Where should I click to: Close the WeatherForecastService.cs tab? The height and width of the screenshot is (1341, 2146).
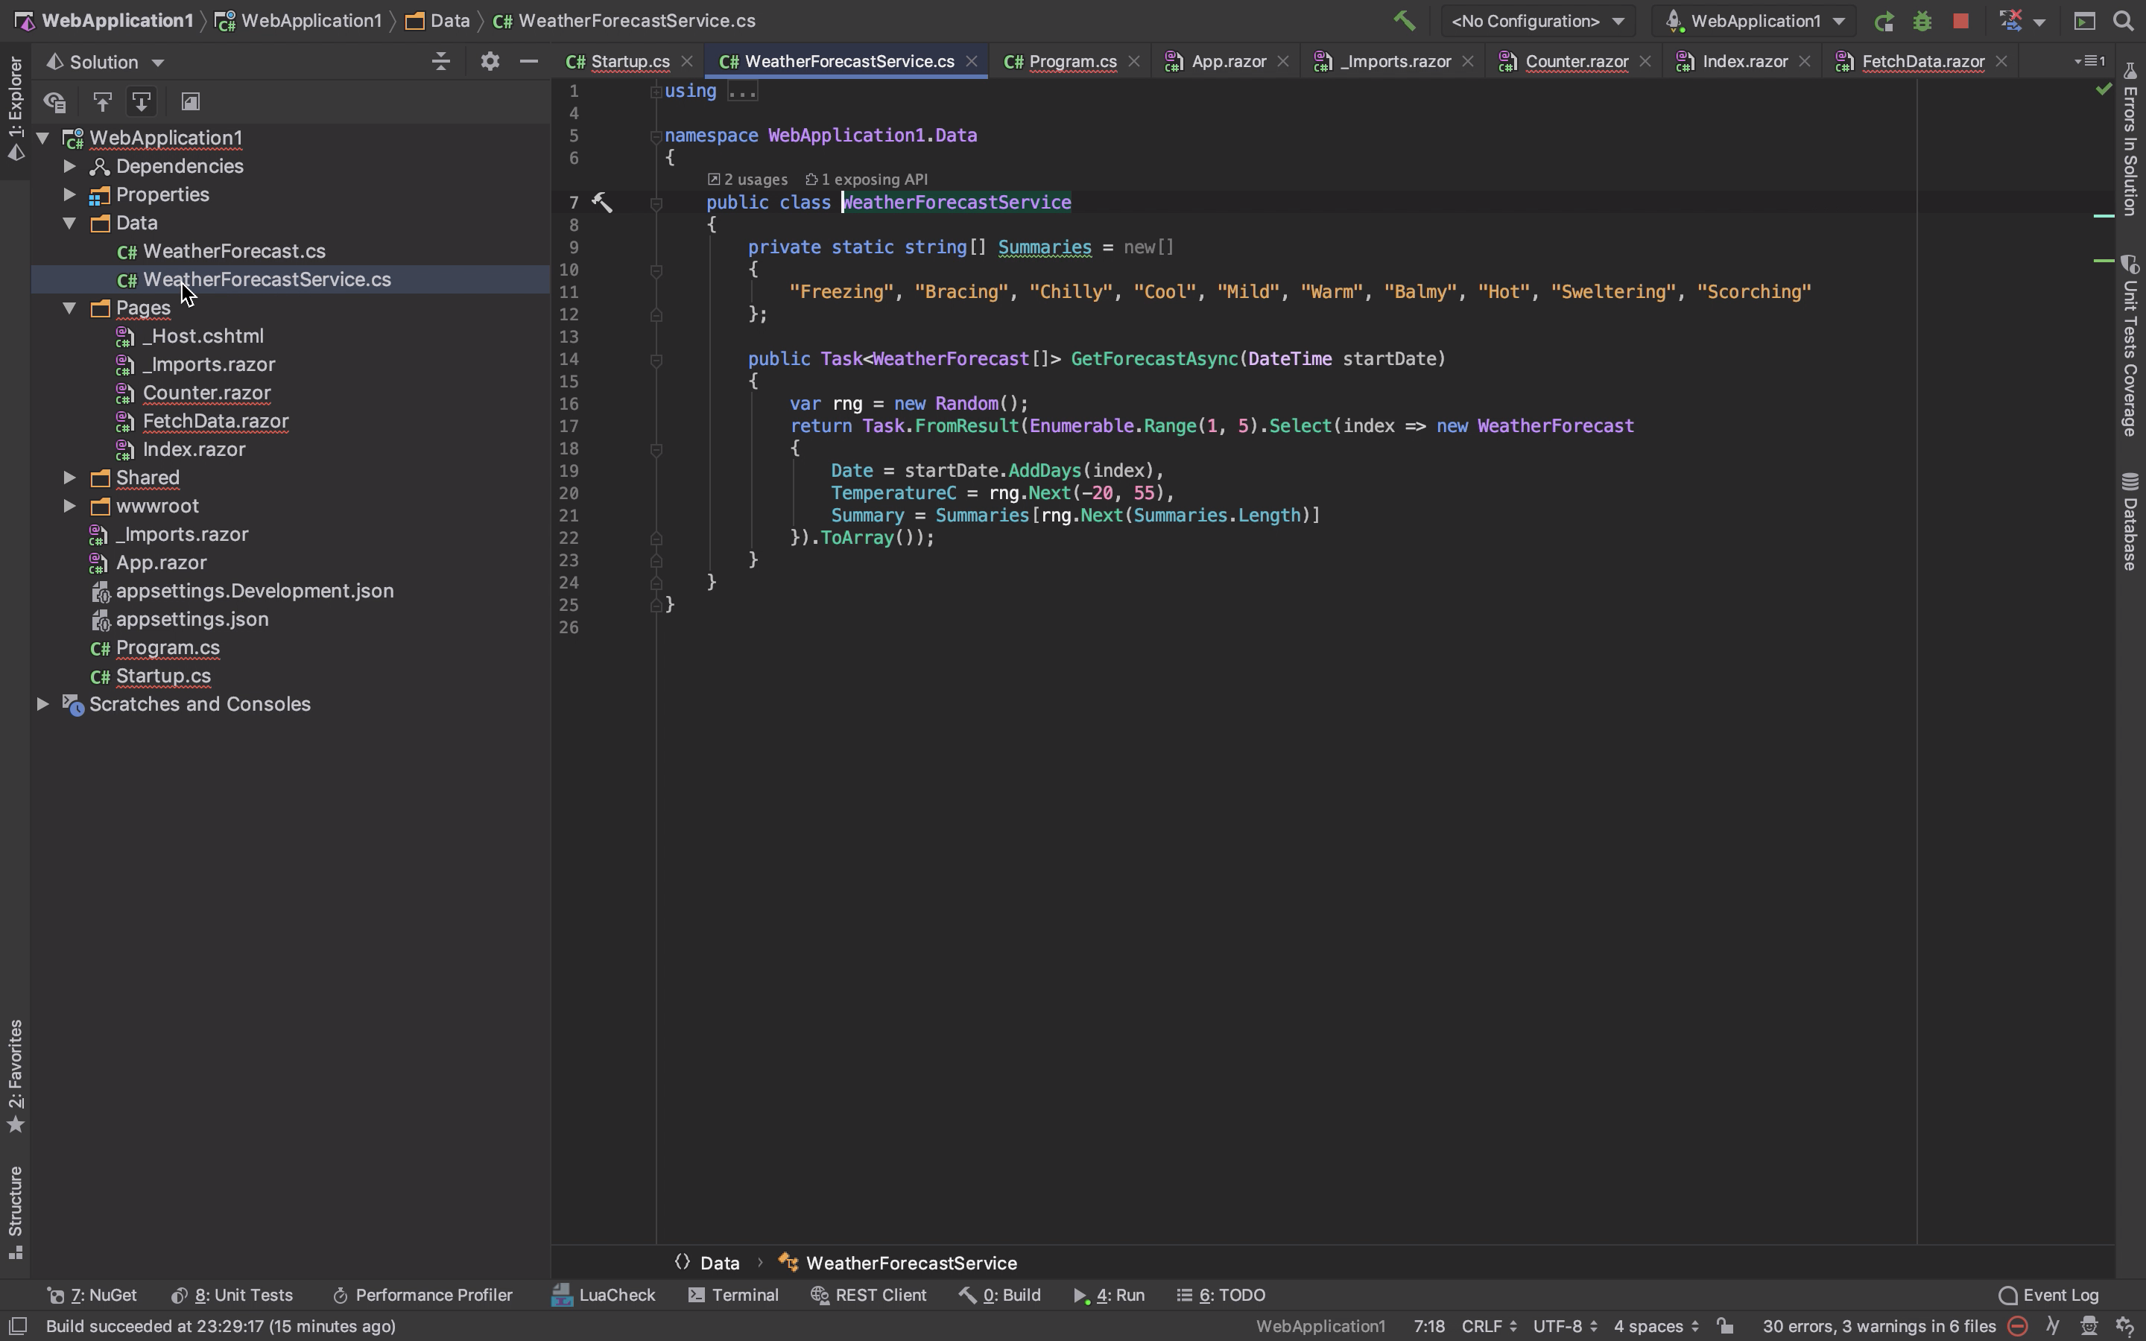pyautogui.click(x=971, y=61)
